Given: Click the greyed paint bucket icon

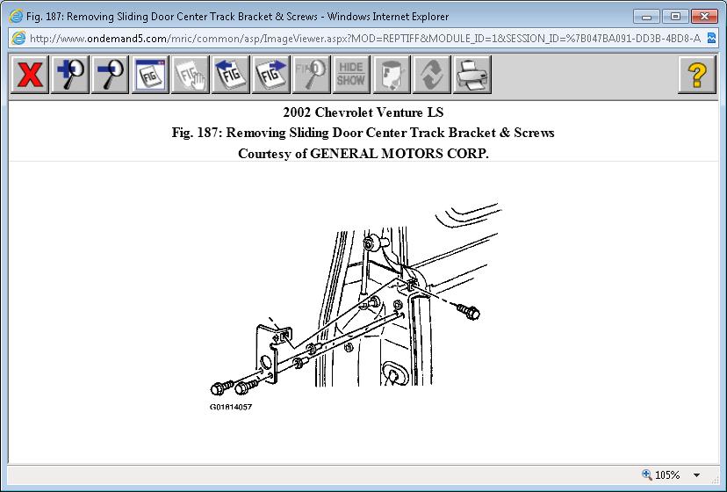Looking at the screenshot, I should coord(392,75).
